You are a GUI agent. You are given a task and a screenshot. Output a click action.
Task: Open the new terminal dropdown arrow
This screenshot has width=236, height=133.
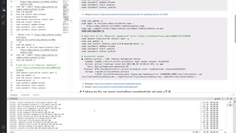(225, 99)
